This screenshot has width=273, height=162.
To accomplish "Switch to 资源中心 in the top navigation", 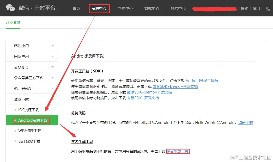I will click(99, 8).
